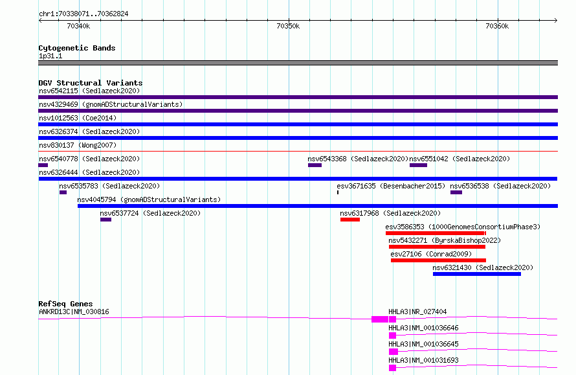The width and height of the screenshot is (576, 375).
Task: Click the large magenta exon block of ANKRD13C
Action: point(380,319)
